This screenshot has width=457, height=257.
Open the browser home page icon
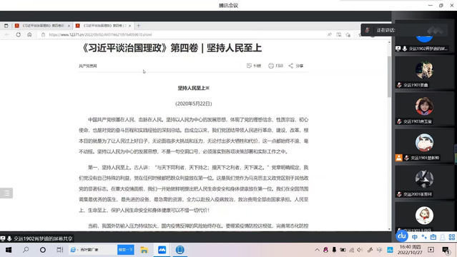(29, 35)
